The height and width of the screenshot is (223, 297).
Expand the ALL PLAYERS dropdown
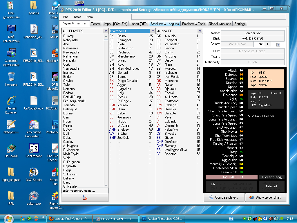click(x=106, y=31)
